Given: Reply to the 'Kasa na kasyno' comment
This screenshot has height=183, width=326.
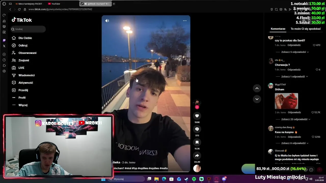Looking at the screenshot, I should click(x=294, y=137).
